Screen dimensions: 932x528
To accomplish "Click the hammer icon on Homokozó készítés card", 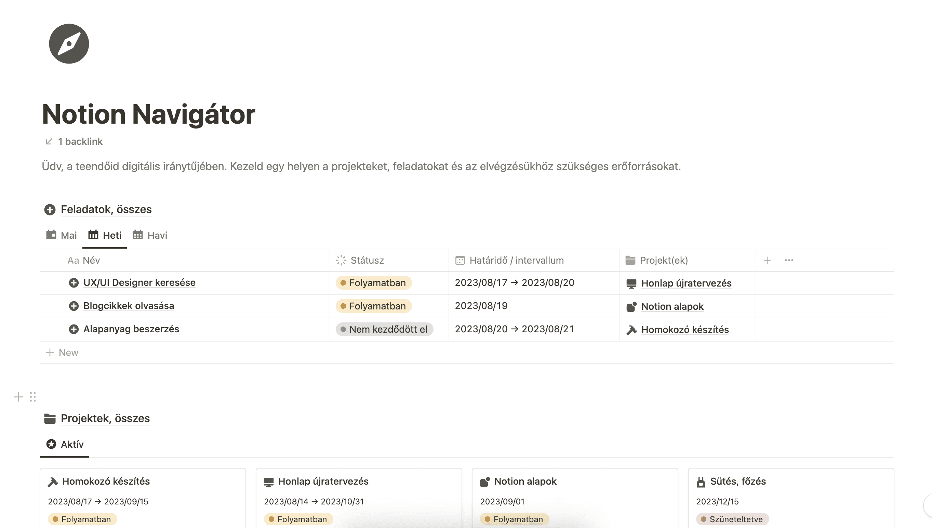I will point(53,482).
